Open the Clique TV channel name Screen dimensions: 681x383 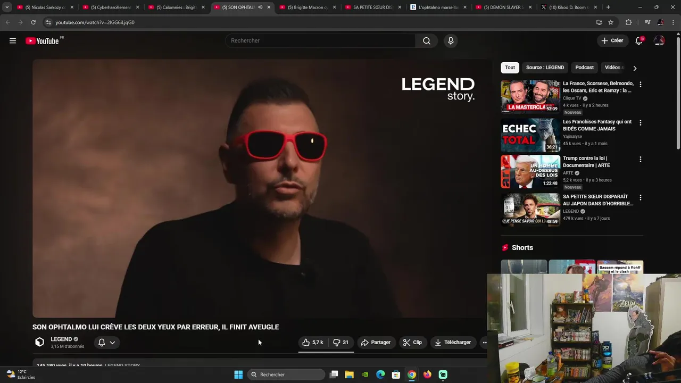click(x=572, y=98)
